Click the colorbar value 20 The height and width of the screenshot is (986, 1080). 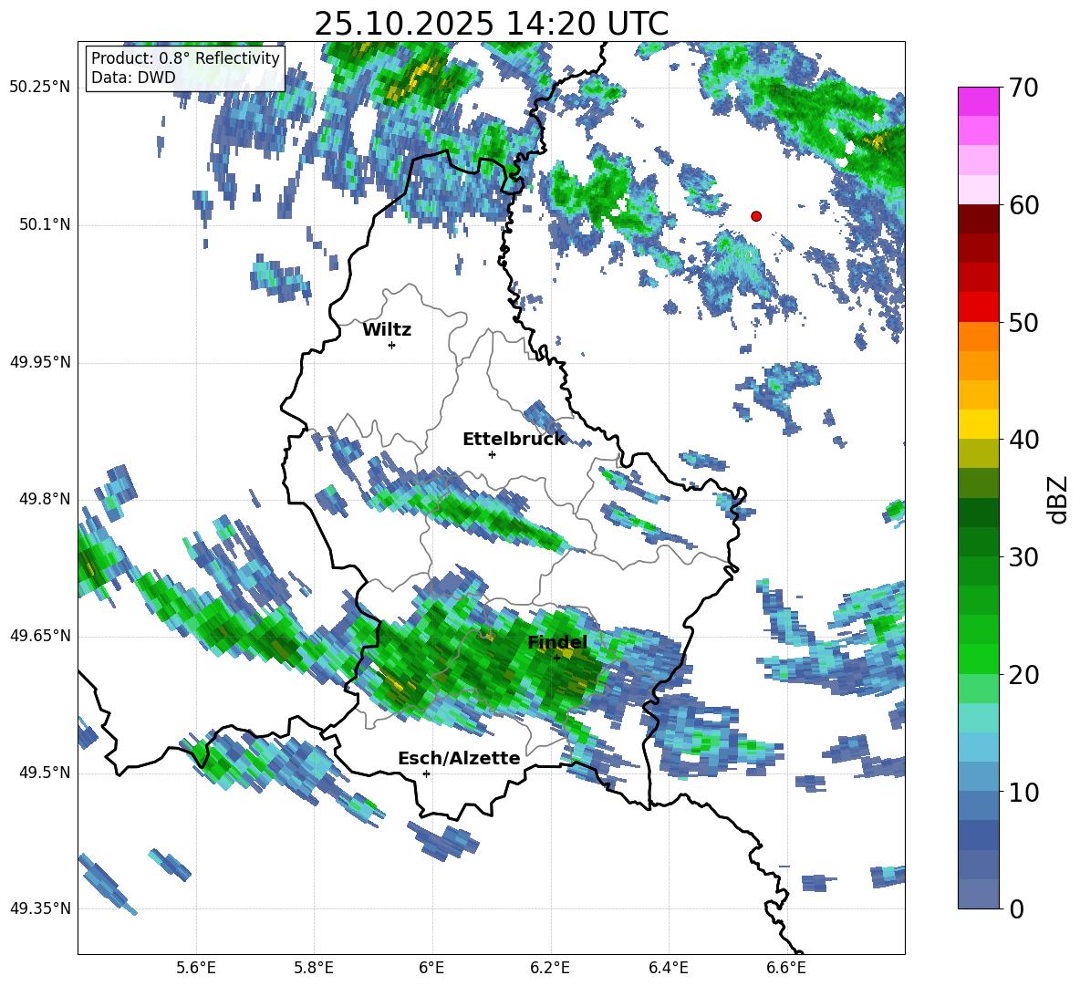1023,674
